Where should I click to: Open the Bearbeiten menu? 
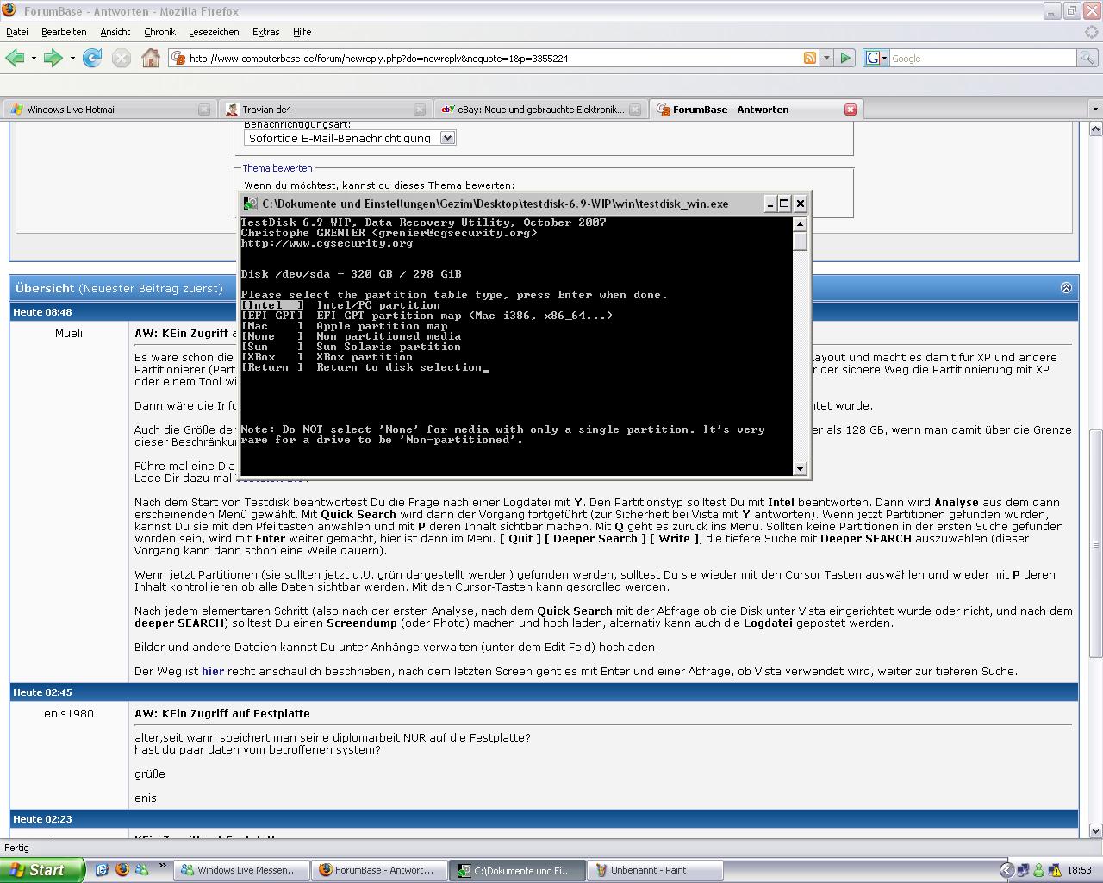coord(64,32)
